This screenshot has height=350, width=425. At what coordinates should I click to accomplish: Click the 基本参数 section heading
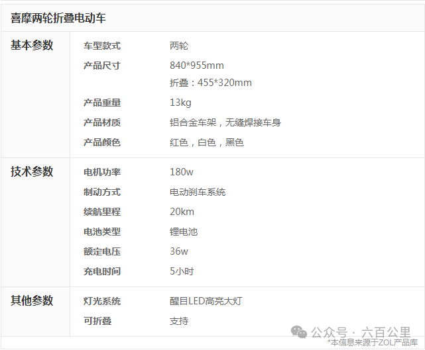point(32,45)
